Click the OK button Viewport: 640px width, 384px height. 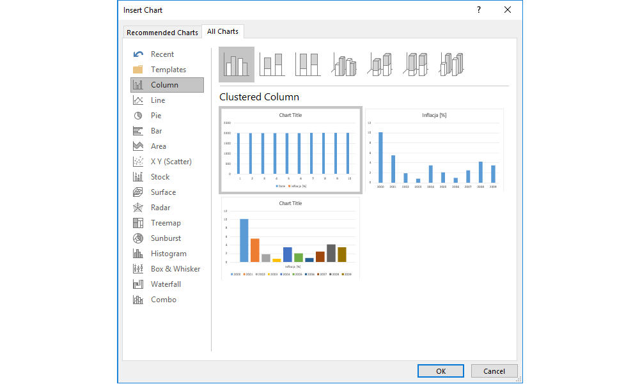click(441, 371)
